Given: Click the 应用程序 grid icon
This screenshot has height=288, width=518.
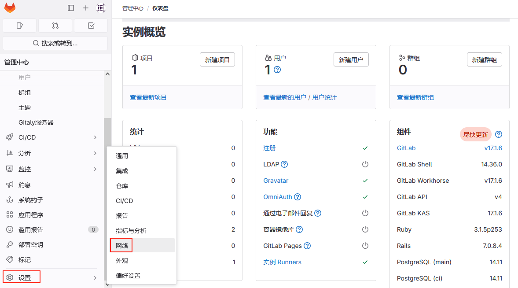Looking at the screenshot, I should click(x=10, y=214).
